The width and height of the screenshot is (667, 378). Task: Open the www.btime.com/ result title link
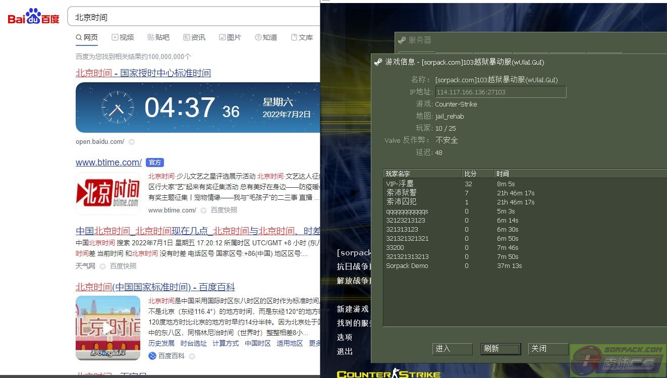click(x=108, y=163)
